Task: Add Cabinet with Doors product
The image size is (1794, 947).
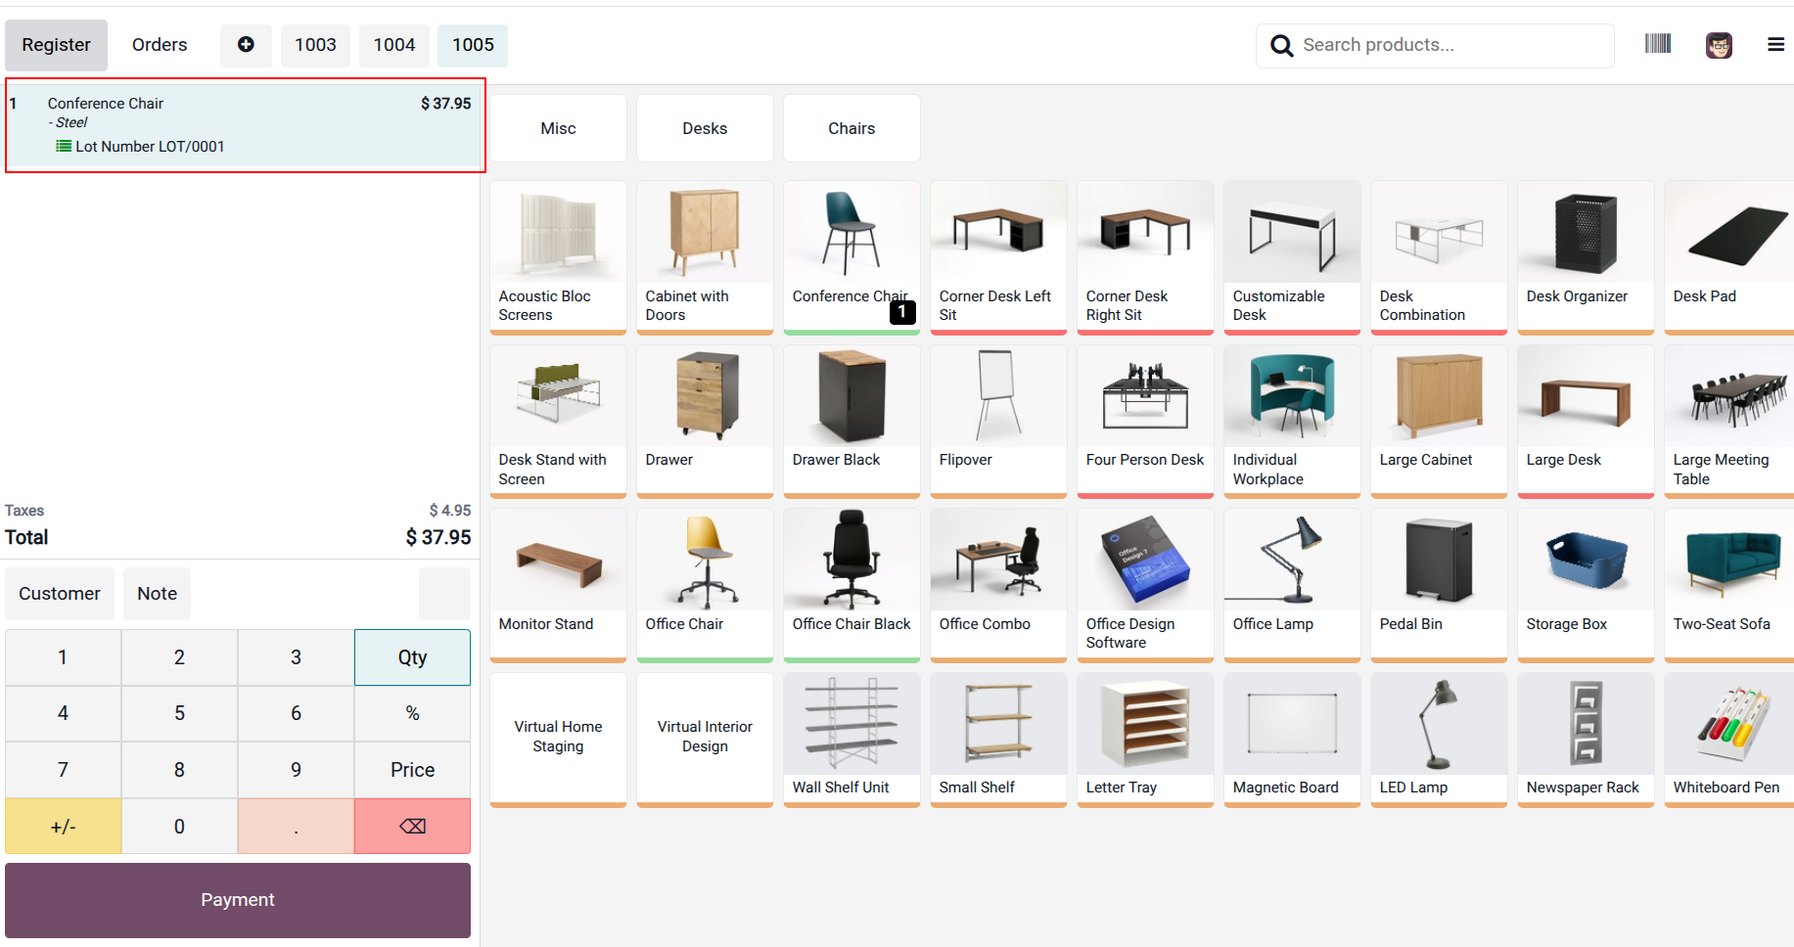Action: [x=705, y=257]
